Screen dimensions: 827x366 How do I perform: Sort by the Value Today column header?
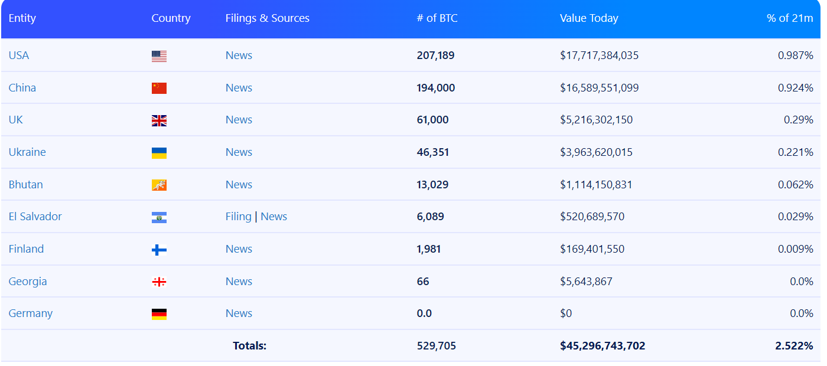coord(589,18)
